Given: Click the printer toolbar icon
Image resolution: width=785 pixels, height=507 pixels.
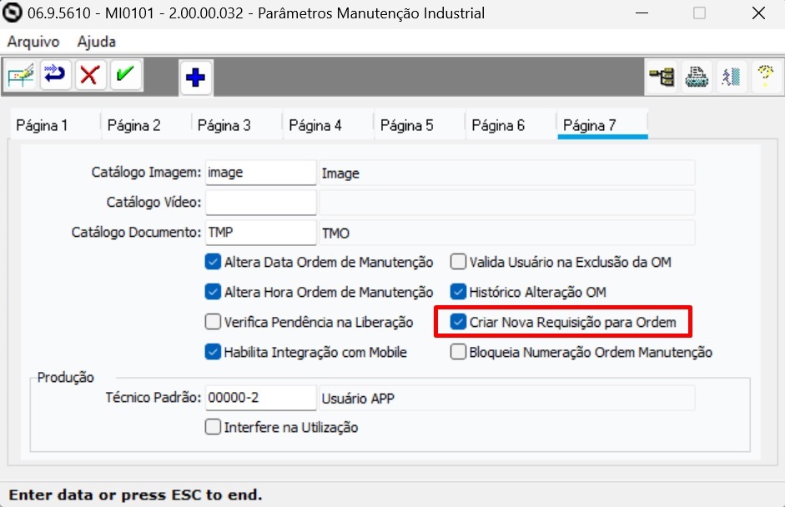Looking at the screenshot, I should click(697, 77).
